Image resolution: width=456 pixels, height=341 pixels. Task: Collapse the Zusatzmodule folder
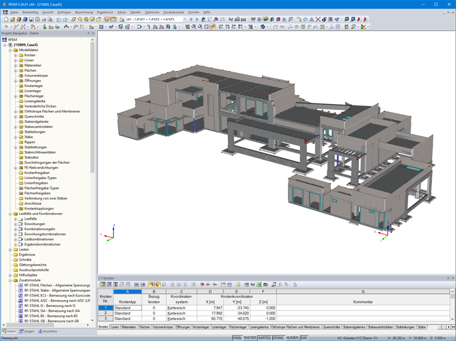[10, 281]
